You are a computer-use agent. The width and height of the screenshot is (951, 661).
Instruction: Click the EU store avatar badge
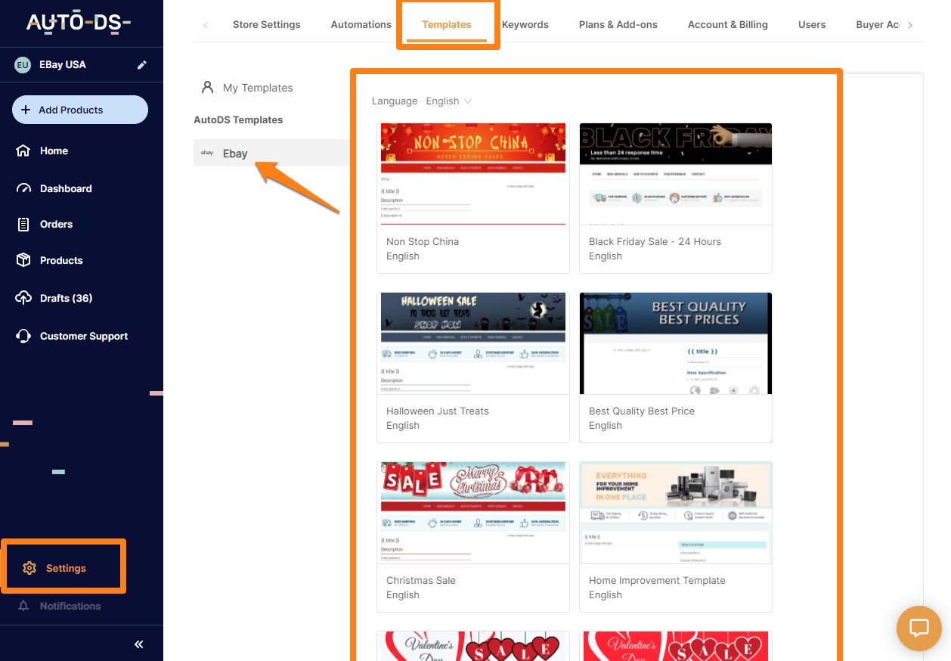pyautogui.click(x=23, y=65)
